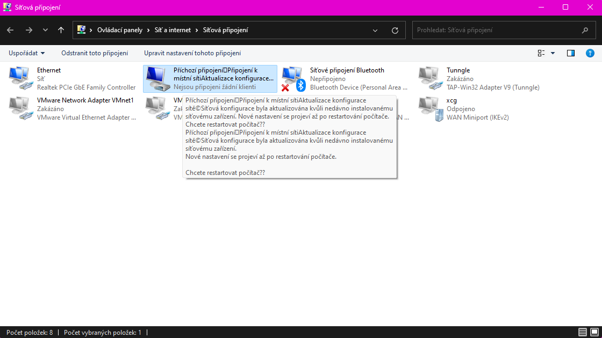602x338 pixels.
Task: Expand the address bar history dropdown
Action: click(x=375, y=31)
